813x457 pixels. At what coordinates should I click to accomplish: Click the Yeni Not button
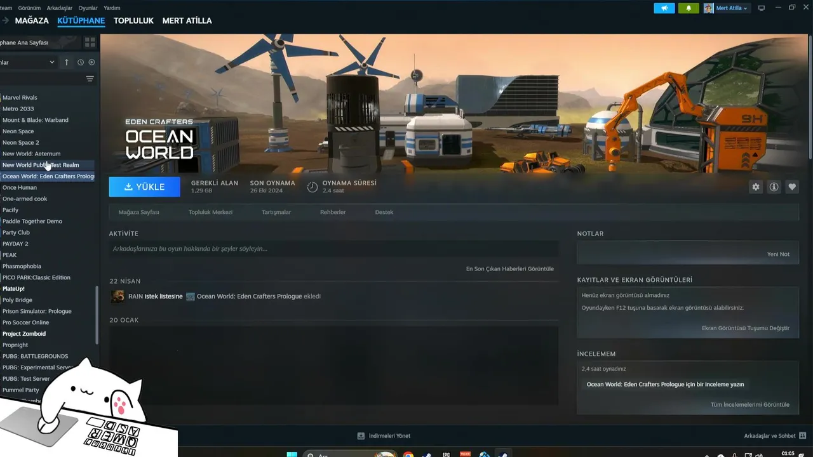(778, 254)
